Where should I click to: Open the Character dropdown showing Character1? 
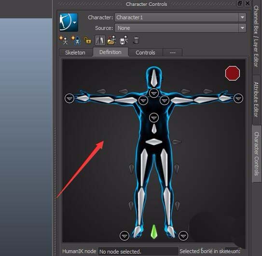pyautogui.click(x=180, y=17)
